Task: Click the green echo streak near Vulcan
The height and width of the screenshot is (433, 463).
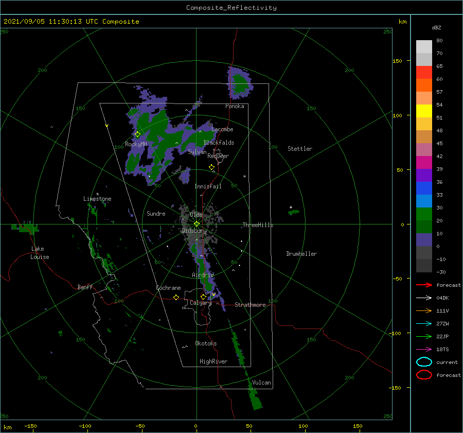Action: click(x=255, y=396)
